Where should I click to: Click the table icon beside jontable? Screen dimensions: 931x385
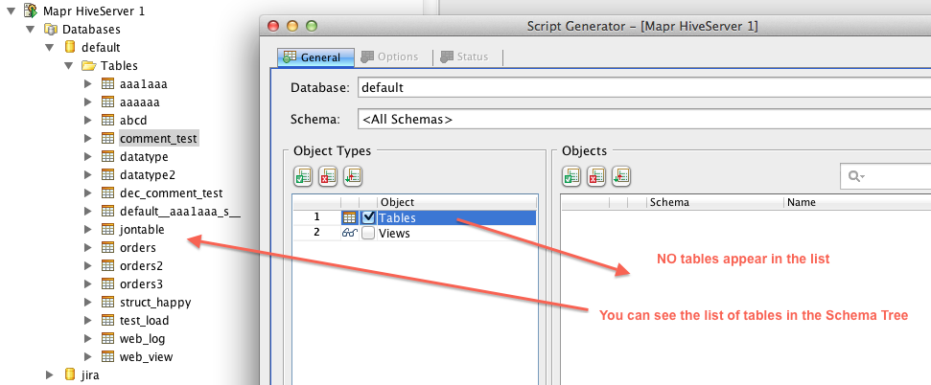click(107, 229)
